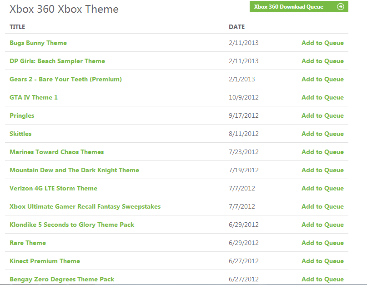Open the Rare Theme link
The width and height of the screenshot is (367, 285).
(28, 243)
